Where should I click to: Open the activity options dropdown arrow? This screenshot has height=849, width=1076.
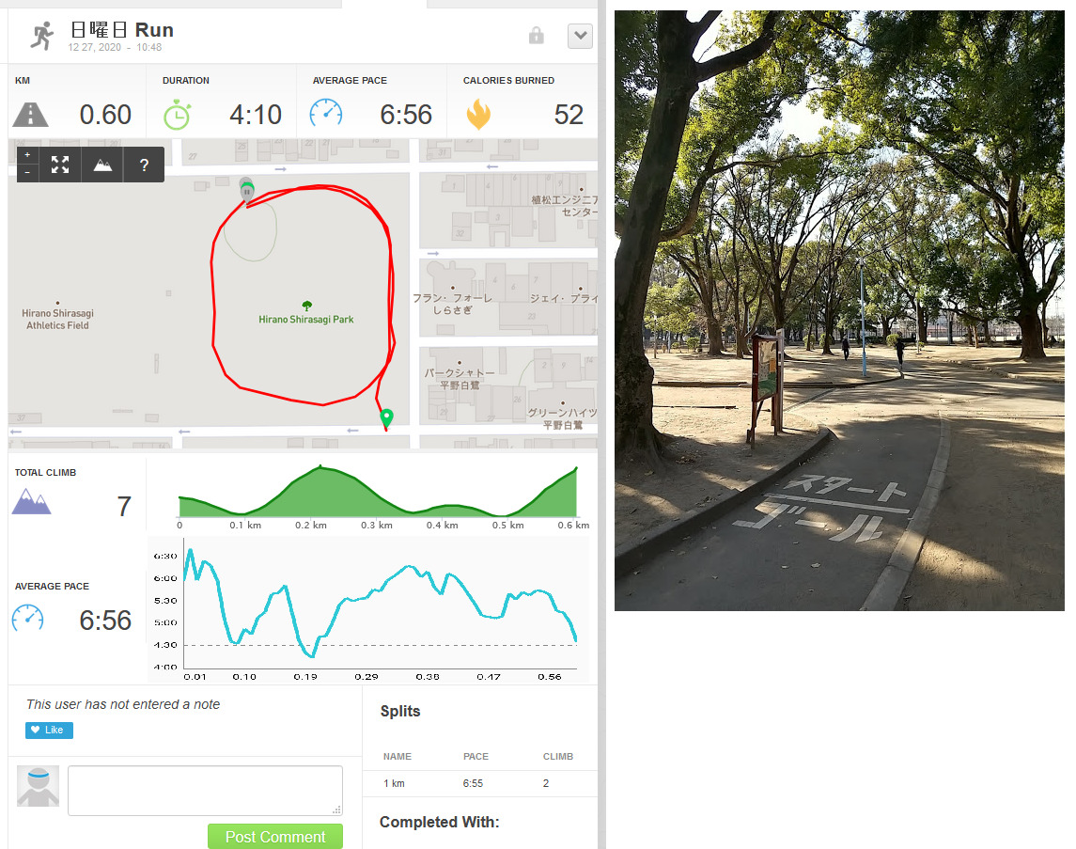click(581, 36)
